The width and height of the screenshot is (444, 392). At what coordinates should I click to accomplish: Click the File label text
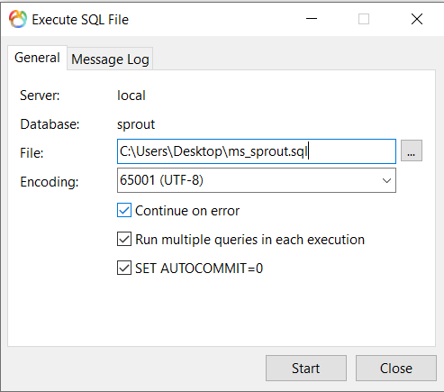coord(32,153)
